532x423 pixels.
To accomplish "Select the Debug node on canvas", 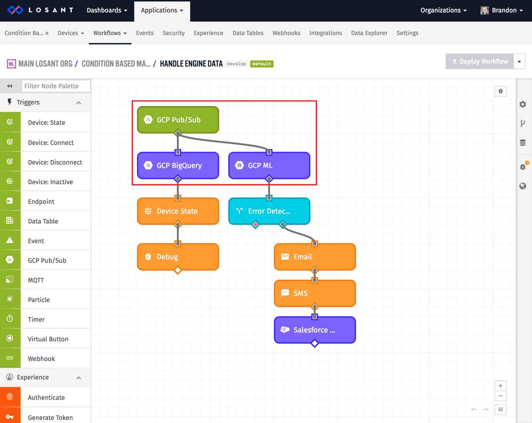I will tap(178, 257).
